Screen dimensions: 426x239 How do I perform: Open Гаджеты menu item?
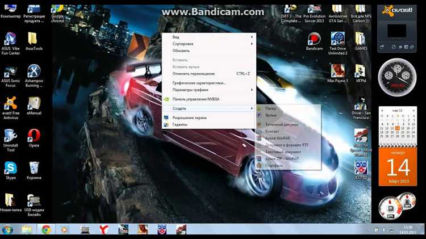[x=209, y=124]
